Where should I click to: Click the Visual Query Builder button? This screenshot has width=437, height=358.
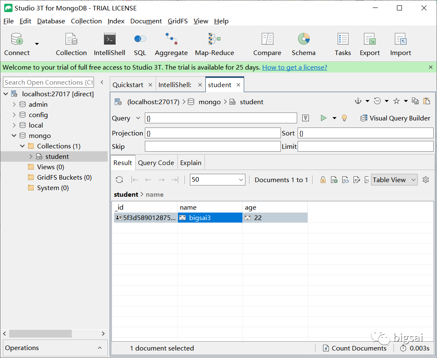point(395,118)
